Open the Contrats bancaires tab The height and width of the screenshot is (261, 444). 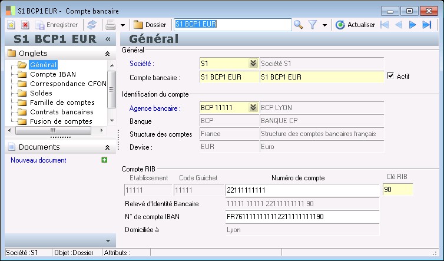62,112
